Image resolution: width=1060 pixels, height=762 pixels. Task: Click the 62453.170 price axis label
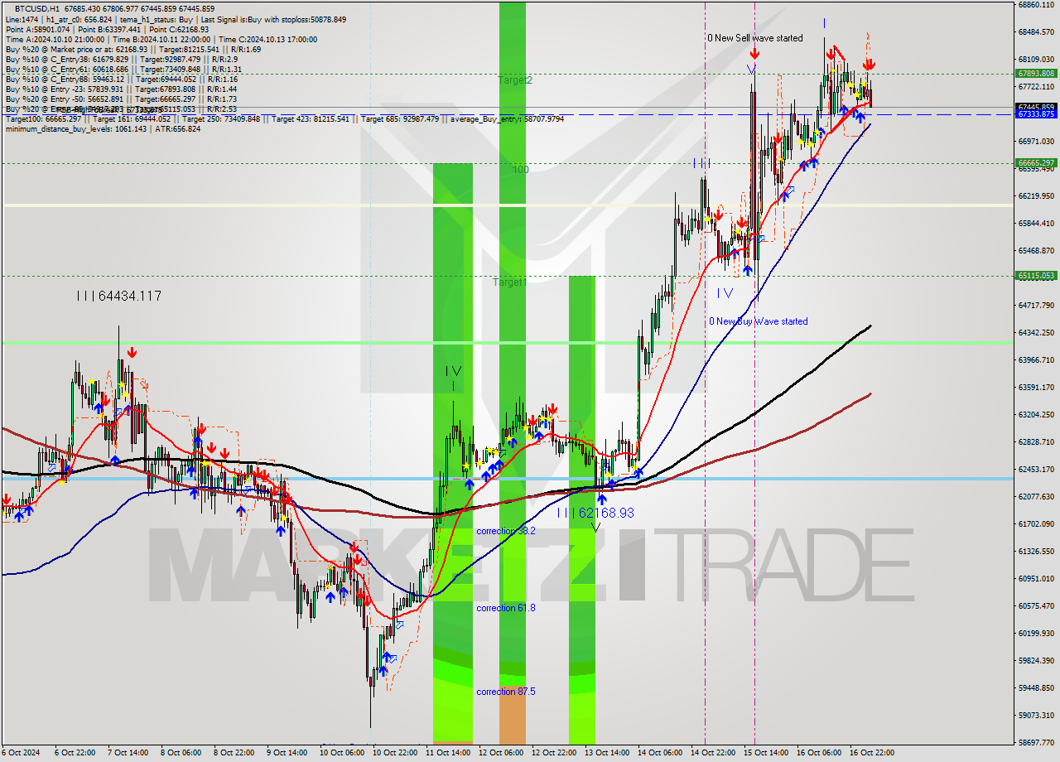1036,470
